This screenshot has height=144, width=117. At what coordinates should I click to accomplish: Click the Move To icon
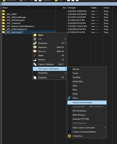35,51
